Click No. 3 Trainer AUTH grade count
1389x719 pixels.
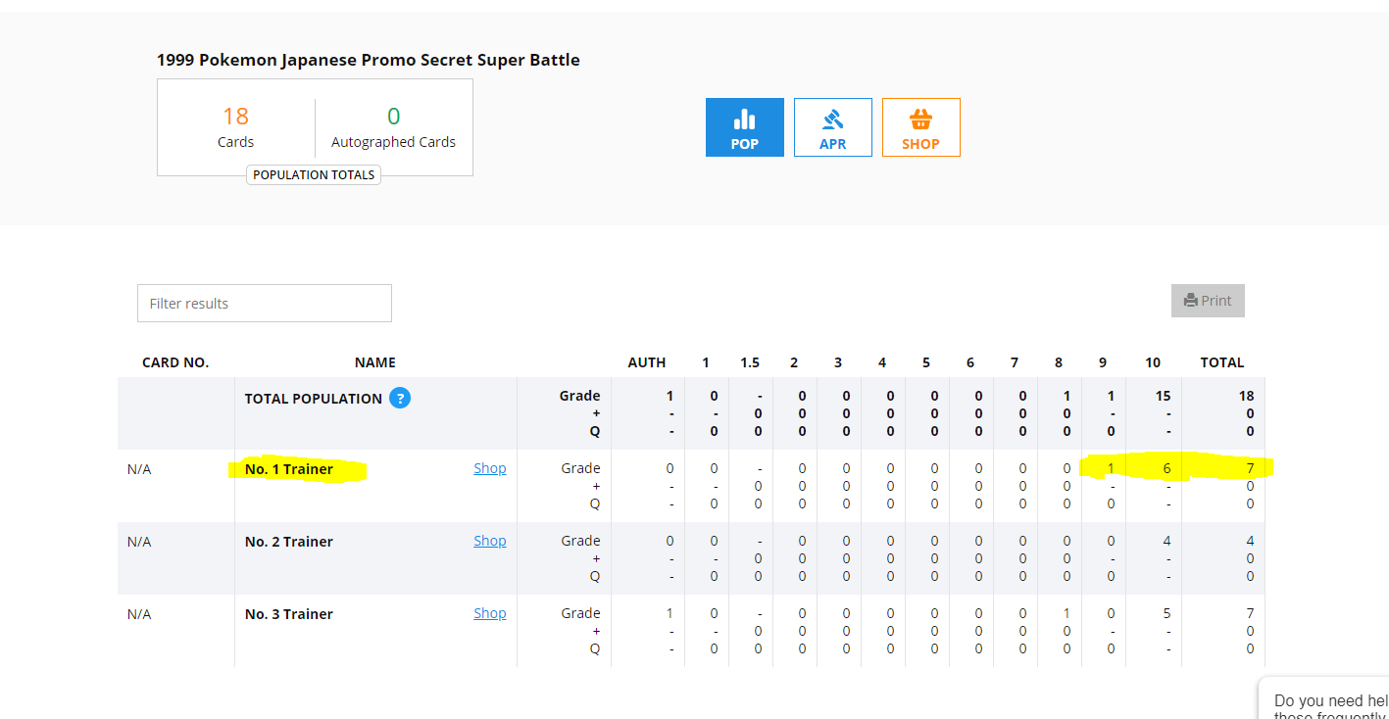pyautogui.click(x=670, y=613)
